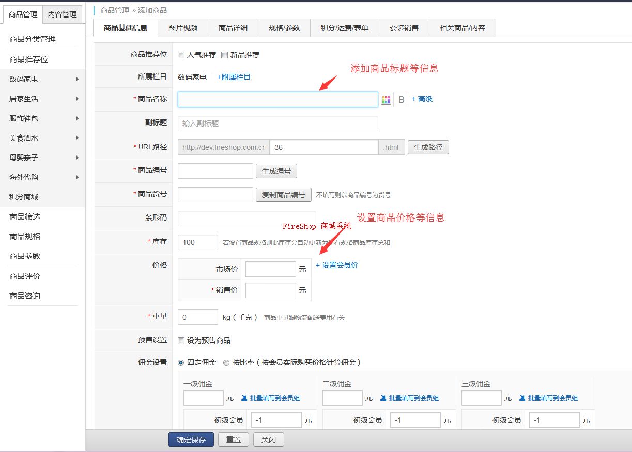Add sub-category via +附属栏目

tap(234, 77)
